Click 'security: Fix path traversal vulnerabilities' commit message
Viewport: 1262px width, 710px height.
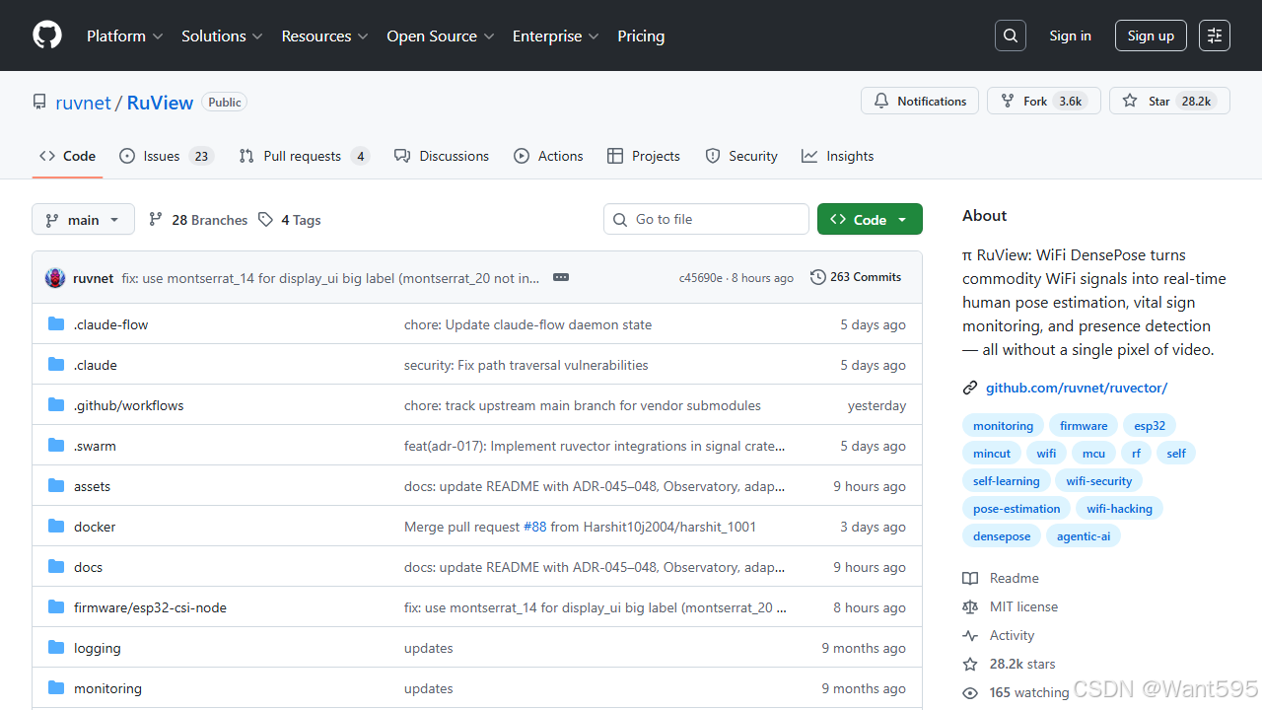click(526, 365)
